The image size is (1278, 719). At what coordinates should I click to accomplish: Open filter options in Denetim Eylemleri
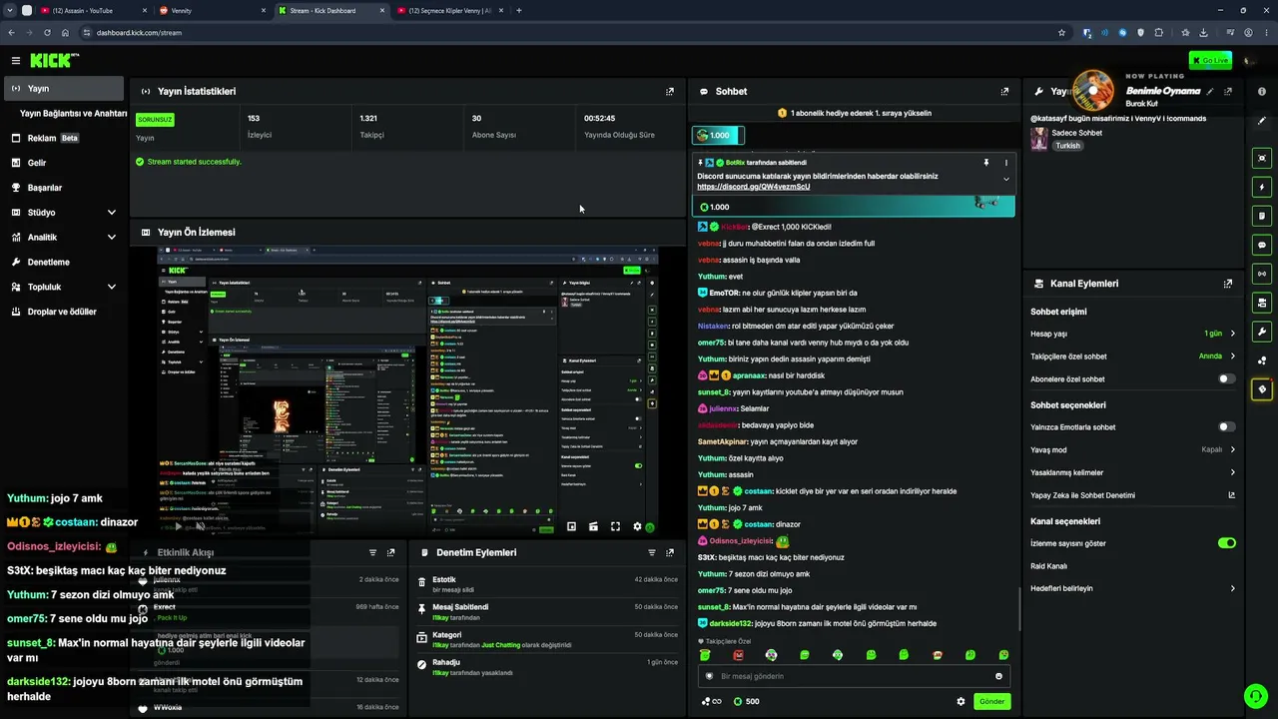[652, 552]
